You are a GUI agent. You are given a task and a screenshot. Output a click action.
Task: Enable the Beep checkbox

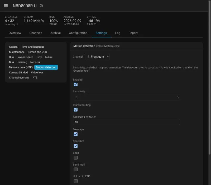point(76,158)
